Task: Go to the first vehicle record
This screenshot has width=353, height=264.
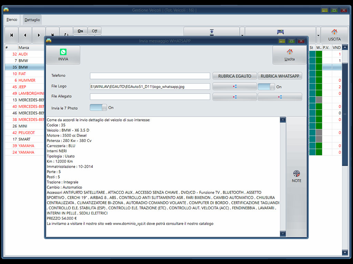Action: (11, 35)
